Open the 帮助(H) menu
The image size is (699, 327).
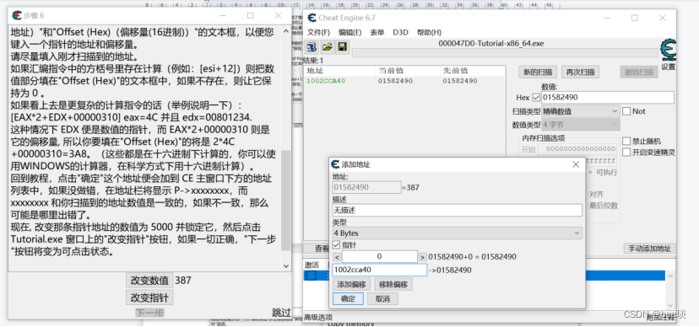(x=429, y=33)
